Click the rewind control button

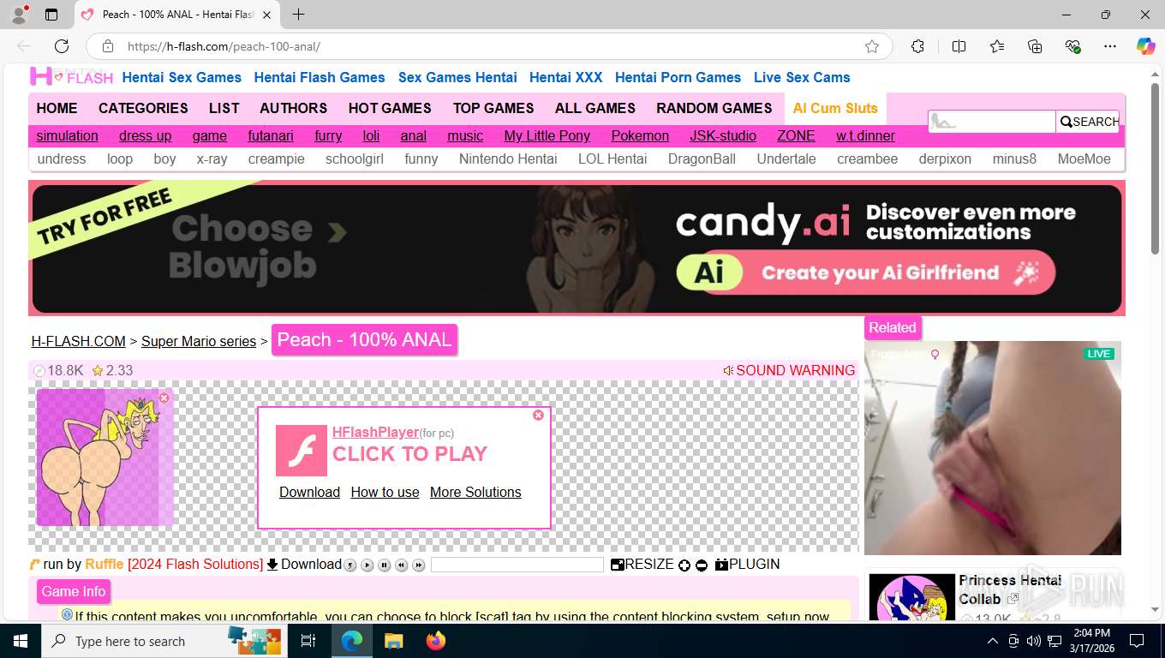[401, 565]
